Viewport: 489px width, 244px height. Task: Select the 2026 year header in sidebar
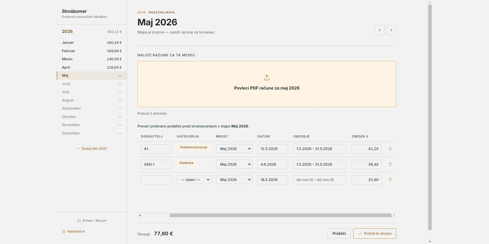pyautogui.click(x=92, y=32)
